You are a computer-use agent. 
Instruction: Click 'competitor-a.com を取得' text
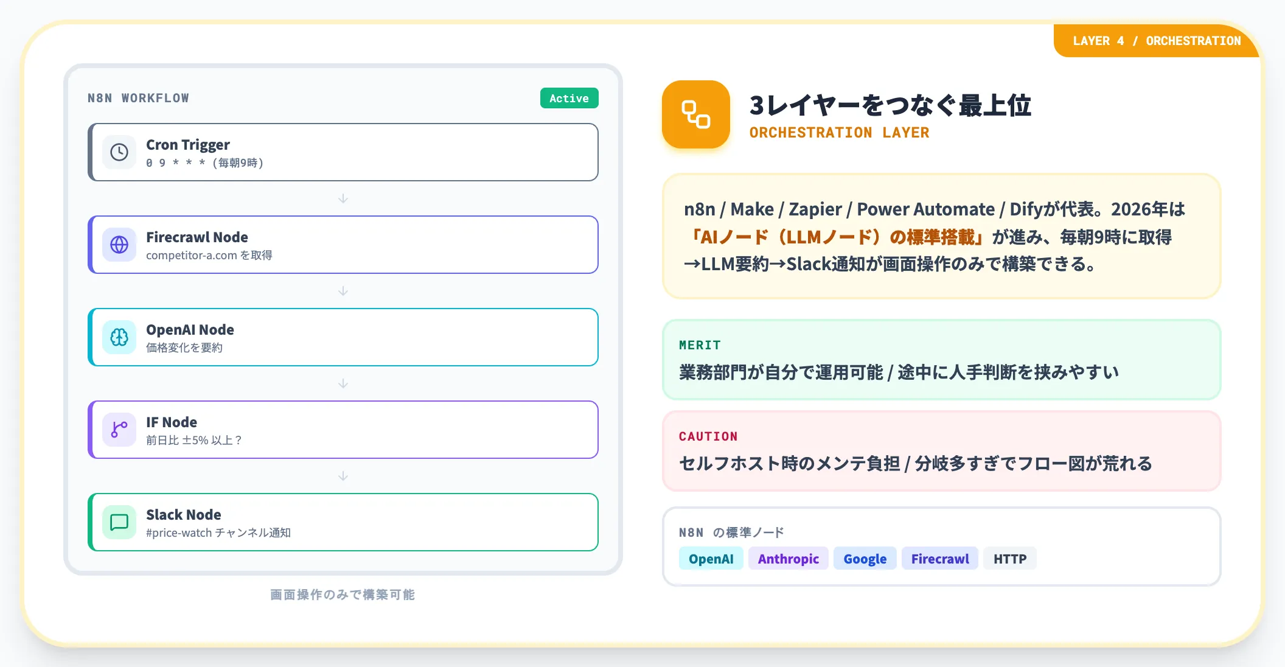pos(209,256)
